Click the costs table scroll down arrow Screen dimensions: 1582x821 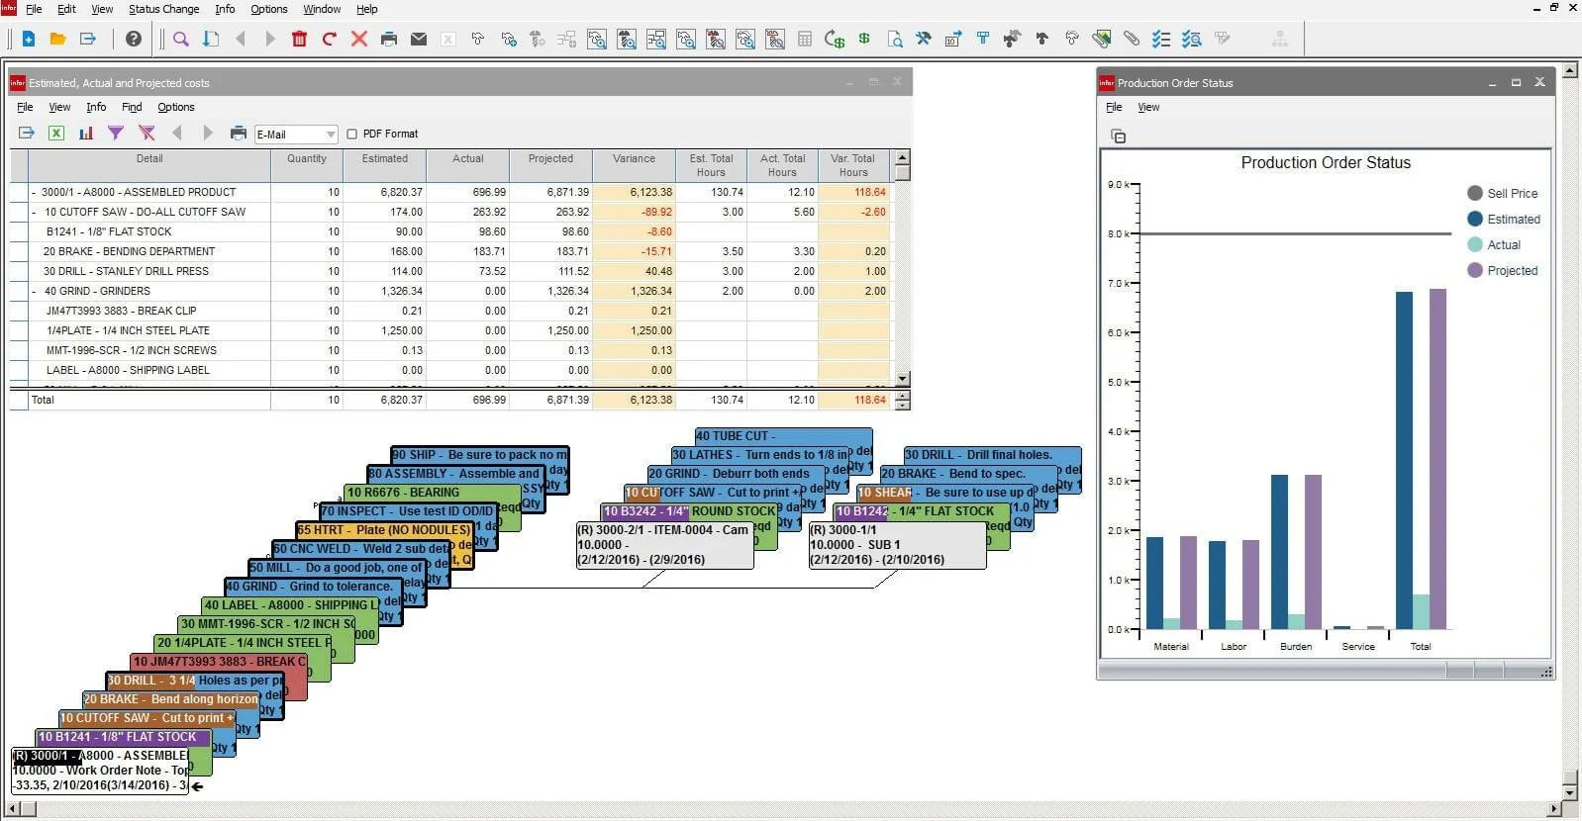point(902,378)
